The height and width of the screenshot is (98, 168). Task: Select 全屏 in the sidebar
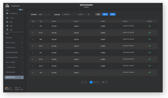(11, 26)
